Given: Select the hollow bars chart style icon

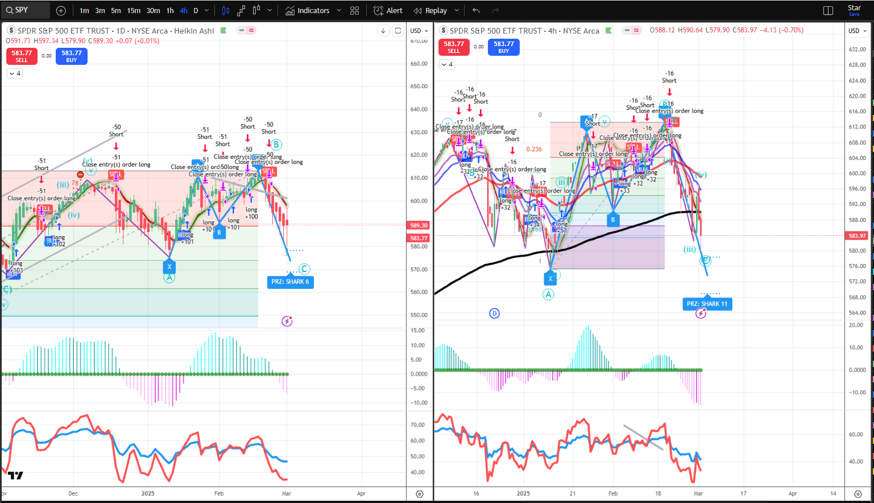Looking at the screenshot, I should tap(256, 10).
